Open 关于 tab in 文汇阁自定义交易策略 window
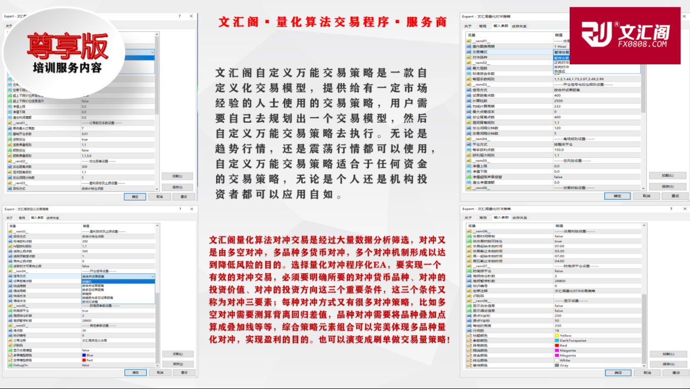Viewport: 690px width, 389px height. (9, 218)
